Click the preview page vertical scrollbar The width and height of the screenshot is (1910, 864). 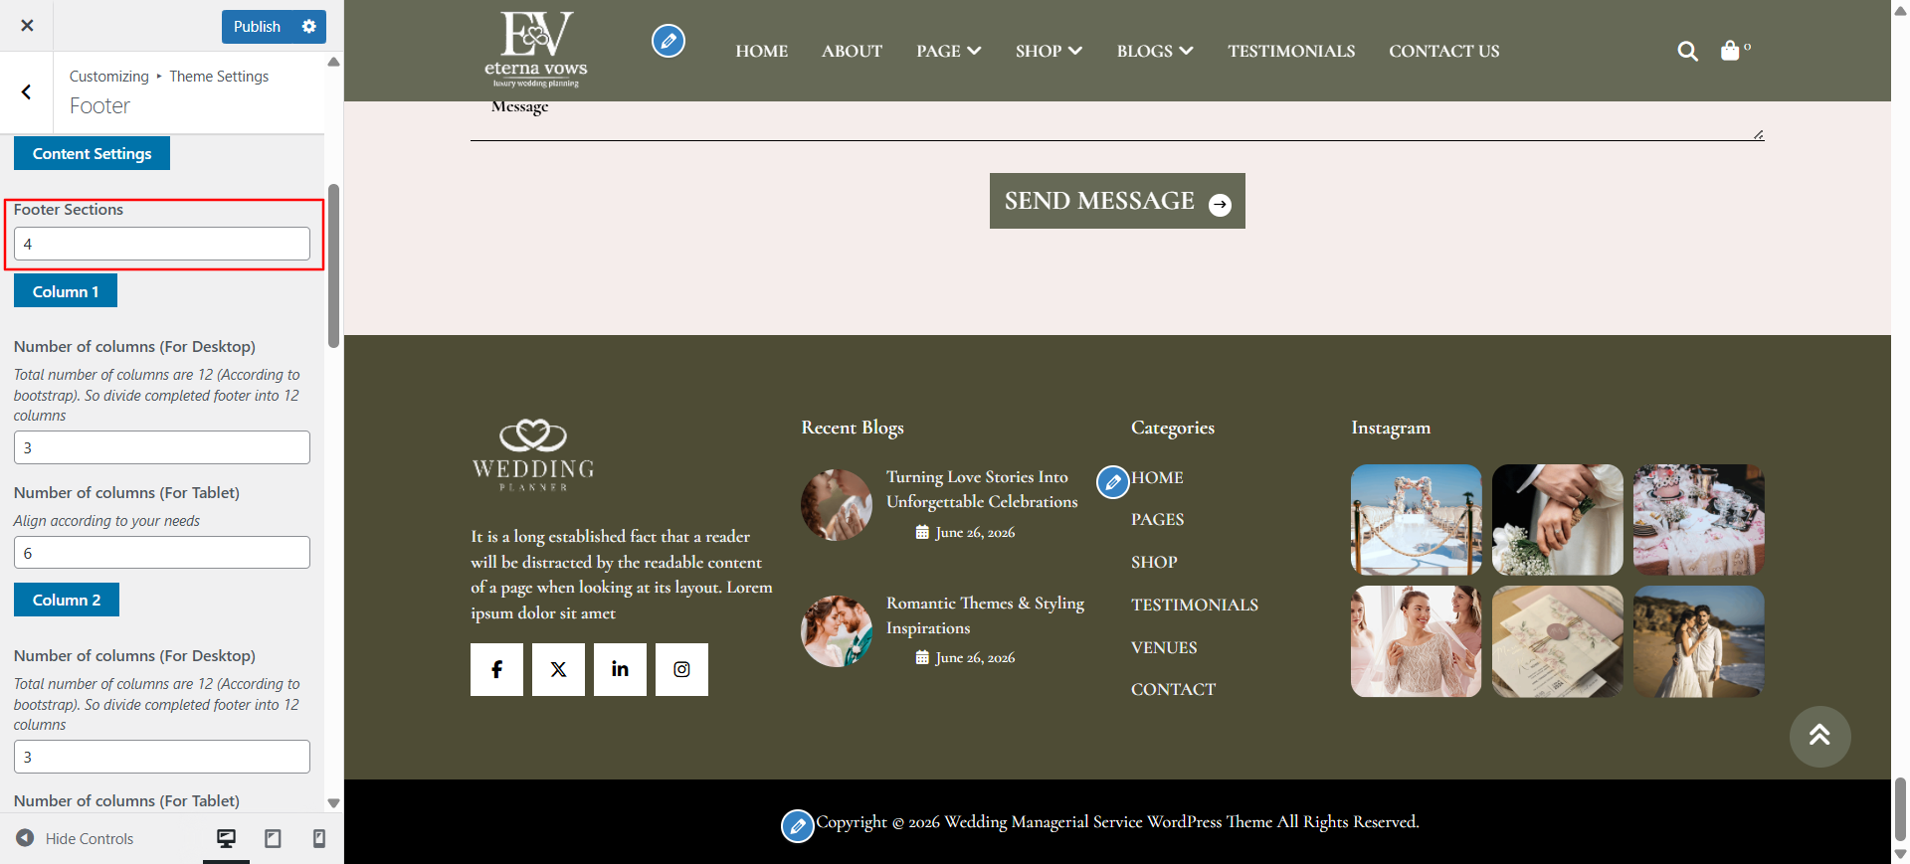[x=1900, y=810]
